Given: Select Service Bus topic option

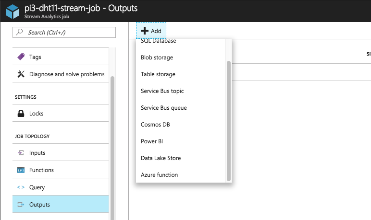Looking at the screenshot, I should point(181,91).
